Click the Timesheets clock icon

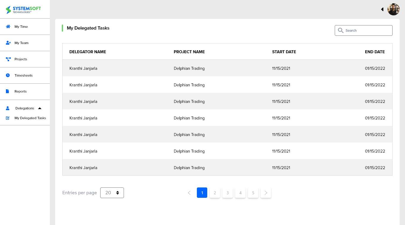pos(8,75)
